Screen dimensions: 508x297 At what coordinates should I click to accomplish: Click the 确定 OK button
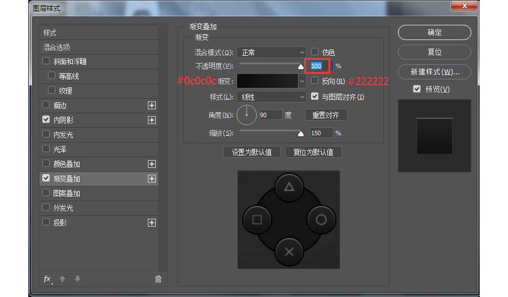click(435, 32)
